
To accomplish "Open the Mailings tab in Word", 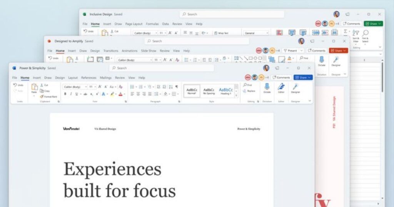I will coord(105,78).
